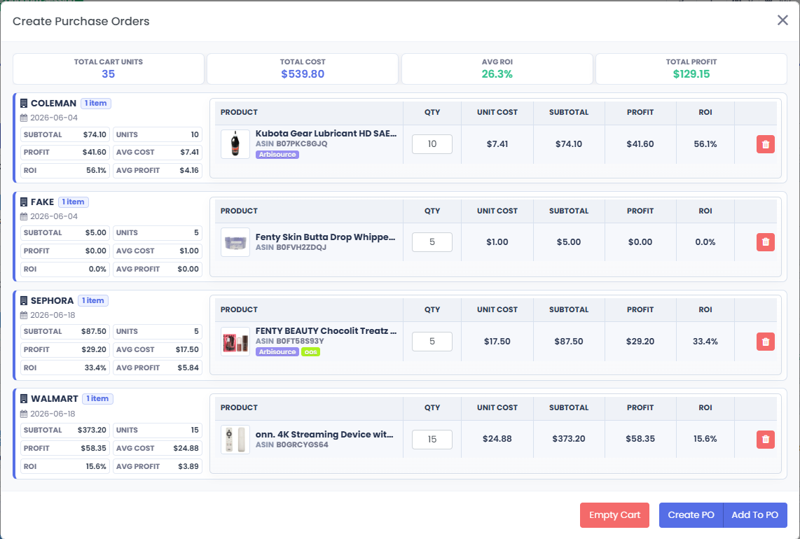This screenshot has width=800, height=539.
Task: Open onn. 4K Streaming Device product name
Action: (x=324, y=435)
